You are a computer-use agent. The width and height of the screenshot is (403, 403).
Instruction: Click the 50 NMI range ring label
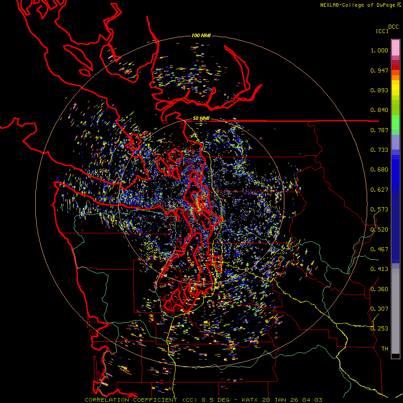pyautogui.click(x=201, y=118)
